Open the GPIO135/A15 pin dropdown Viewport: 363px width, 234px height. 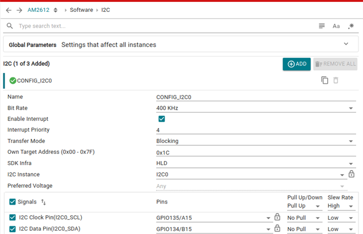[214, 218]
